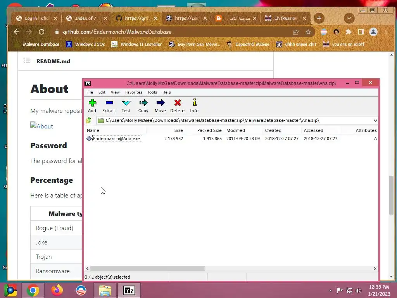
Task: Open the volume speaker tray icon
Action: point(359,290)
